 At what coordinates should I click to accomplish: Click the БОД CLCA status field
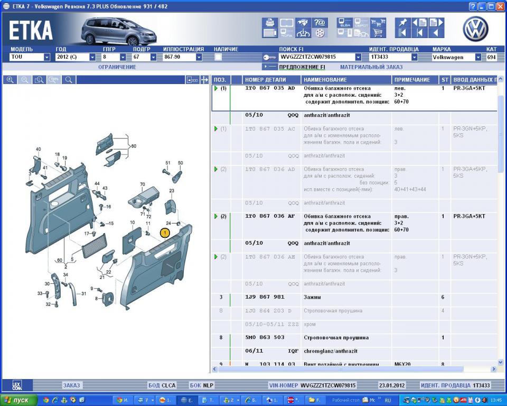[162, 385]
